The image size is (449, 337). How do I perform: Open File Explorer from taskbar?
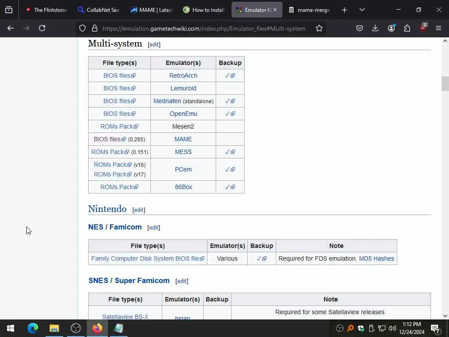(x=54, y=328)
